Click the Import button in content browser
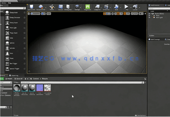170x117 pixels. click(9, 79)
